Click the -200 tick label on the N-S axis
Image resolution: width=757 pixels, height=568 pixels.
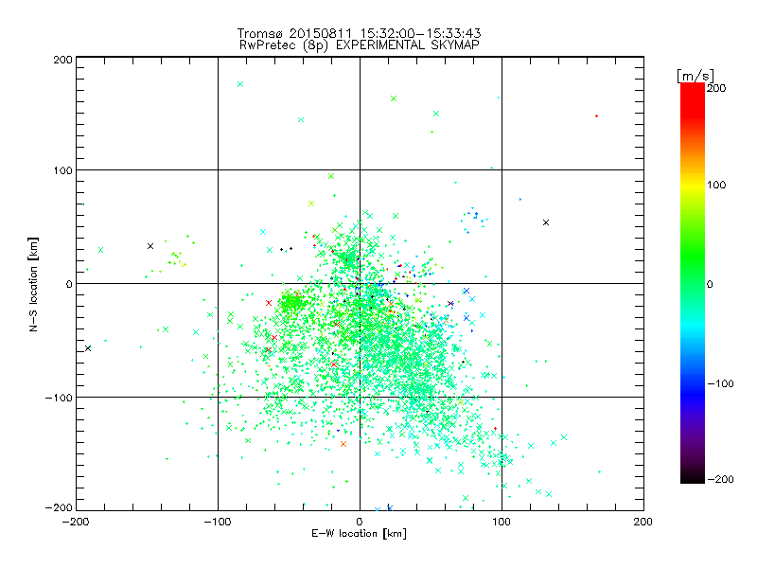(59, 507)
